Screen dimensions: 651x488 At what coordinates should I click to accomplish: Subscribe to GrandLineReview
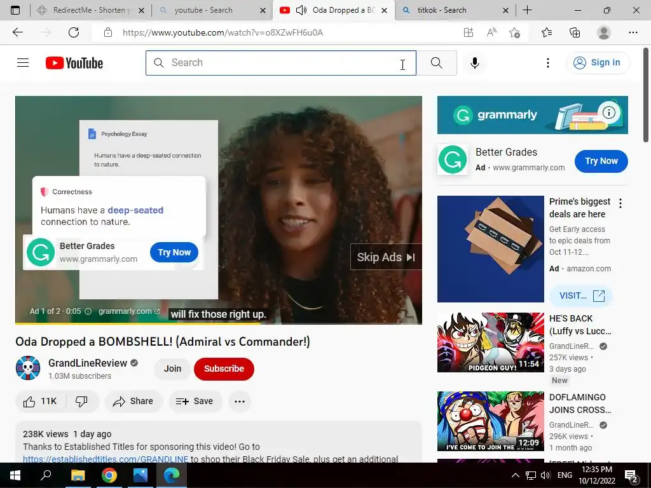click(224, 369)
